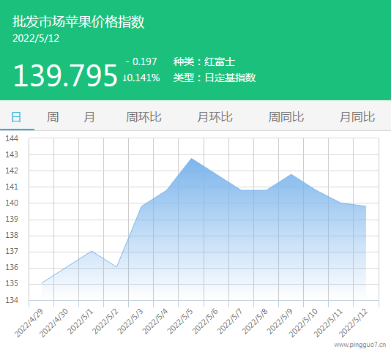Click the data point at 2022/5/9
This screenshot has width=391, height=352.
(291, 174)
